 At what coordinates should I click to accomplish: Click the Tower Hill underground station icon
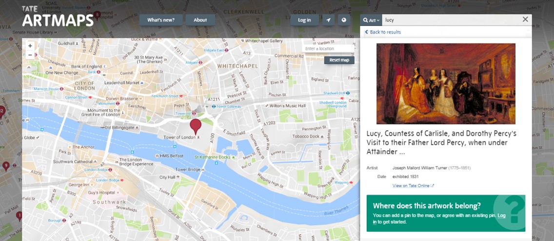click(x=194, y=114)
